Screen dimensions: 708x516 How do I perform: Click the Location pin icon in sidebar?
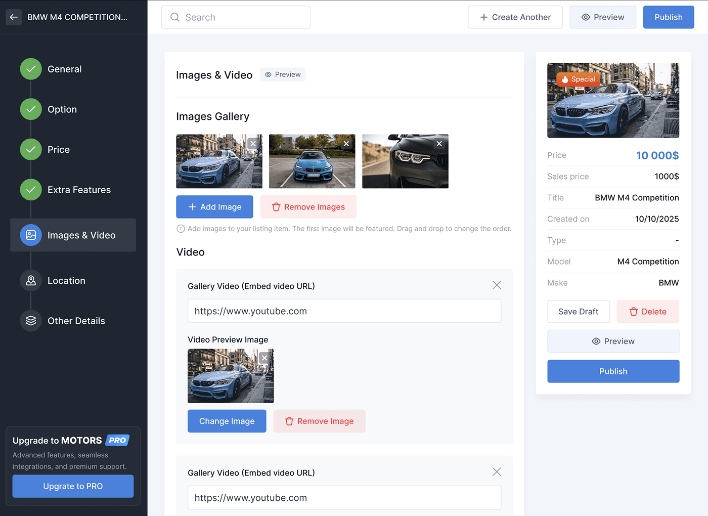(30, 280)
